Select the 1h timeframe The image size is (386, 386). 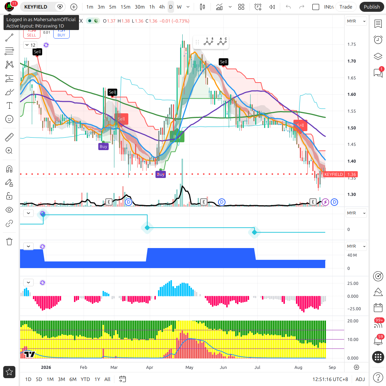click(152, 7)
